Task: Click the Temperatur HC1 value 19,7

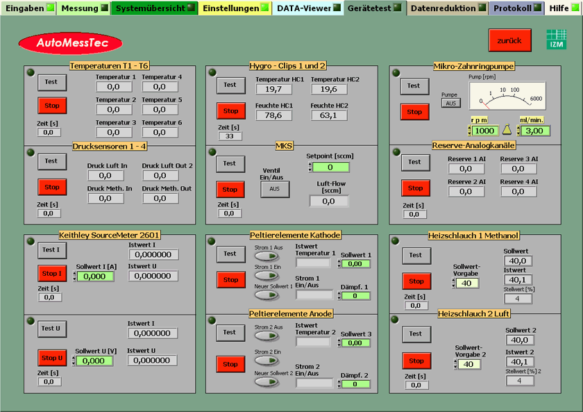Action: coord(273,90)
